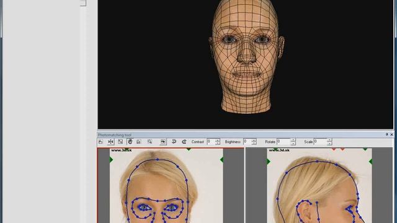397x223 pixels.
Task: Decrease the Rotate value with down arrow
Action: pos(293,143)
